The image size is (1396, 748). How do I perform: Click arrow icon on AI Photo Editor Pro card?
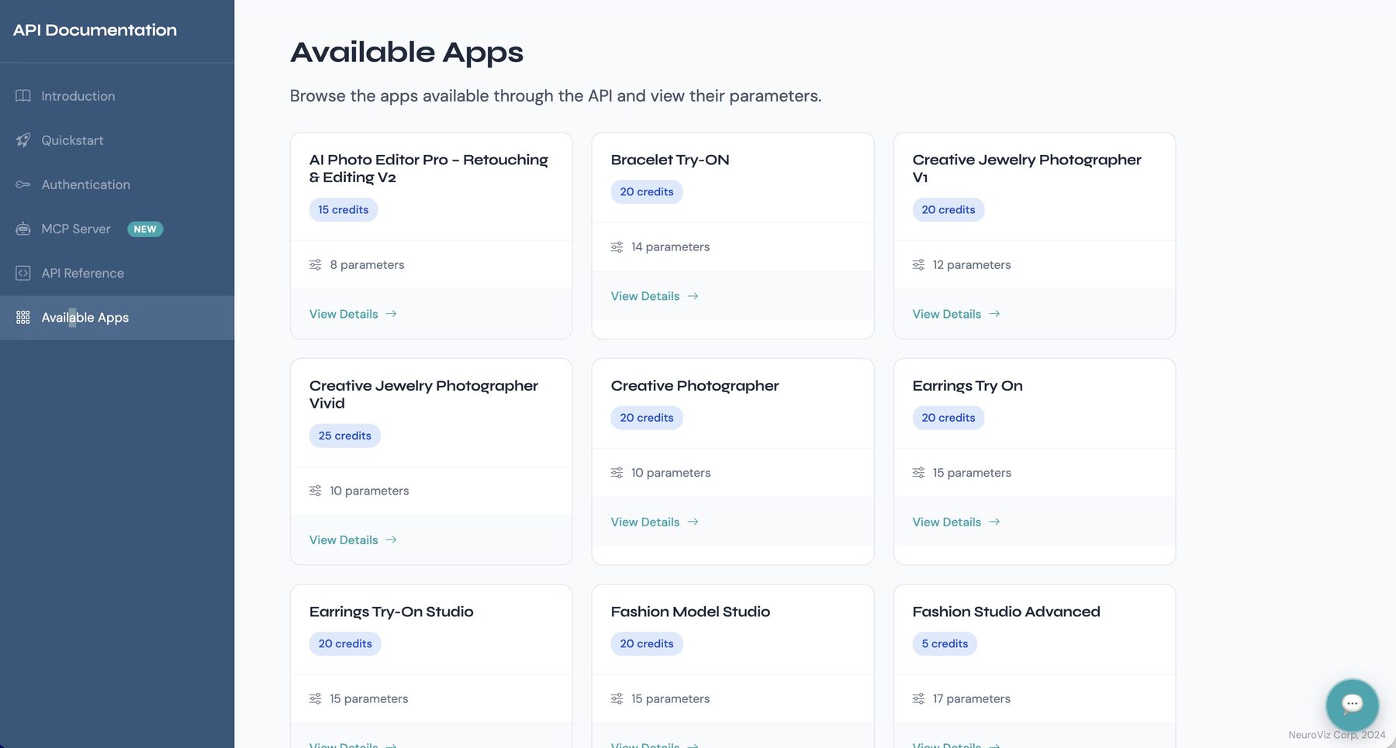click(x=392, y=314)
